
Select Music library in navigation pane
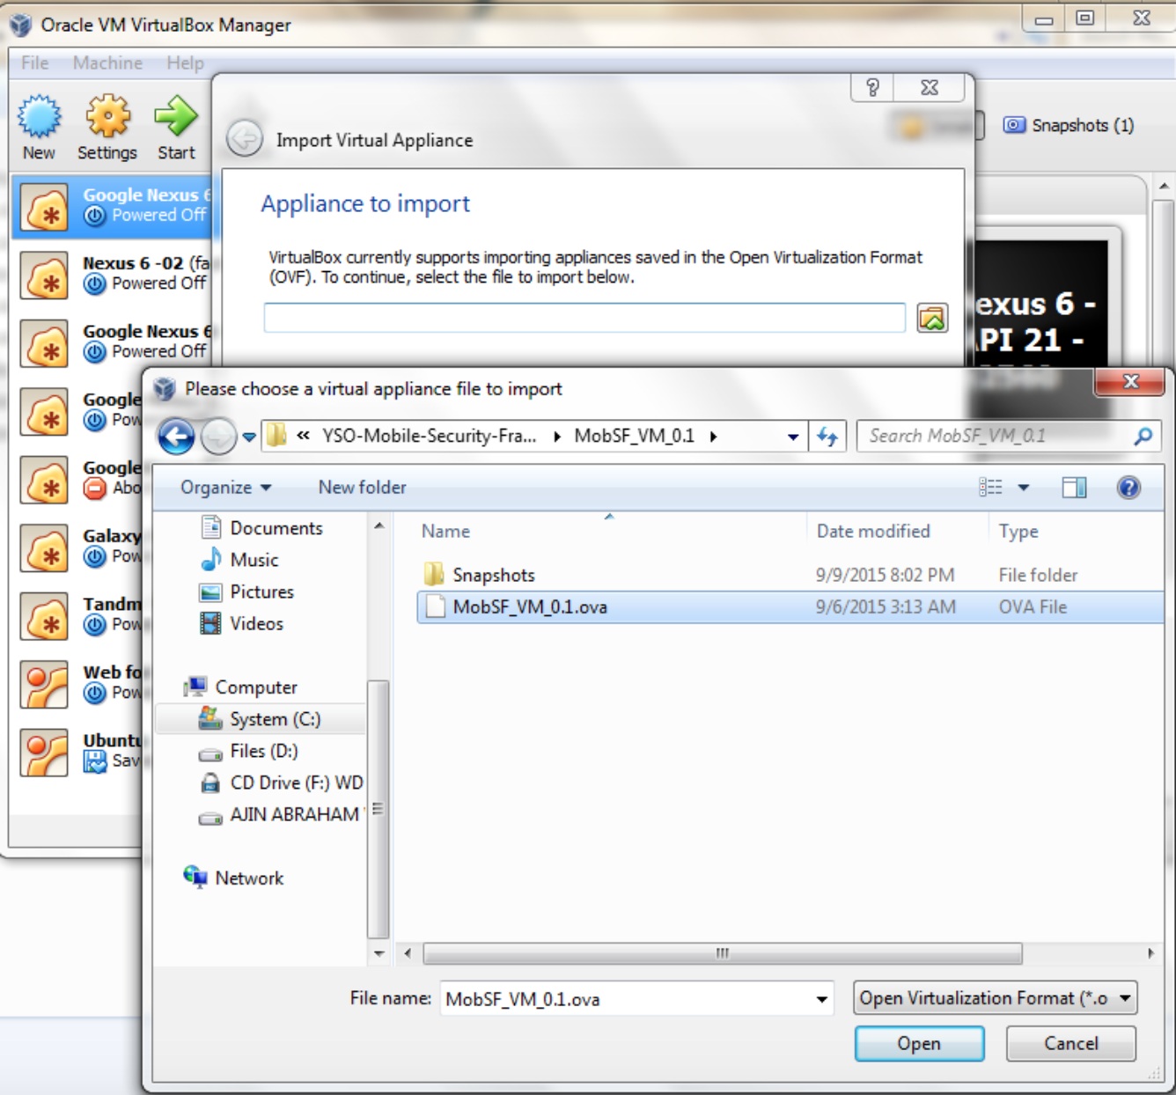239,560
